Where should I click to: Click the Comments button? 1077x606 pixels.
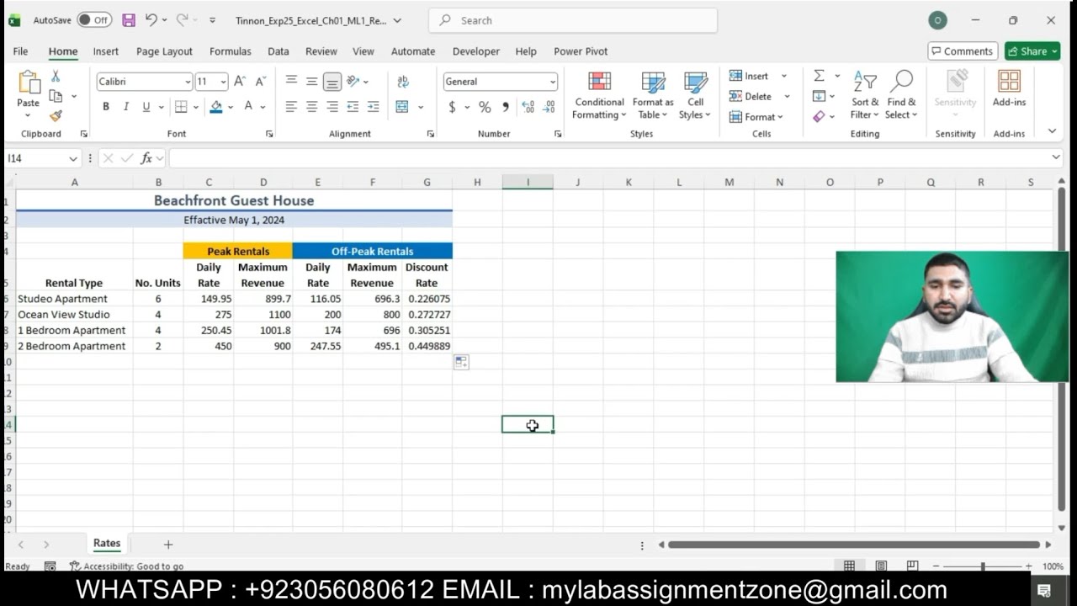pyautogui.click(x=963, y=51)
